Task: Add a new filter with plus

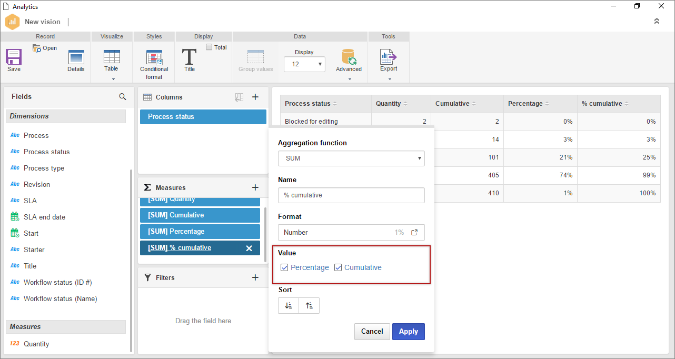Action: point(255,277)
